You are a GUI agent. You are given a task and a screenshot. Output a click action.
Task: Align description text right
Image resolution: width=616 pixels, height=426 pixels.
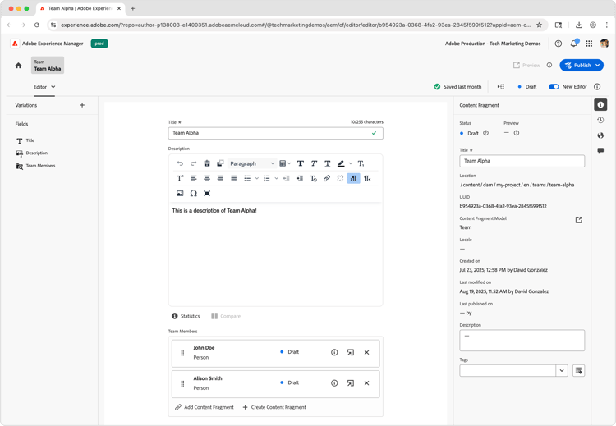click(220, 178)
